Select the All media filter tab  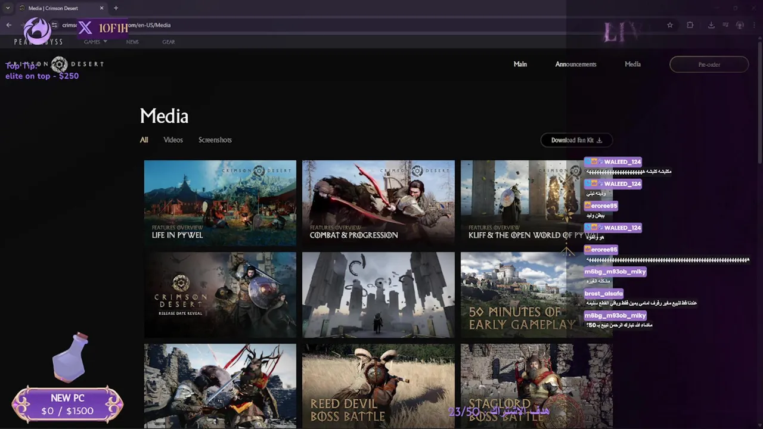(144, 140)
